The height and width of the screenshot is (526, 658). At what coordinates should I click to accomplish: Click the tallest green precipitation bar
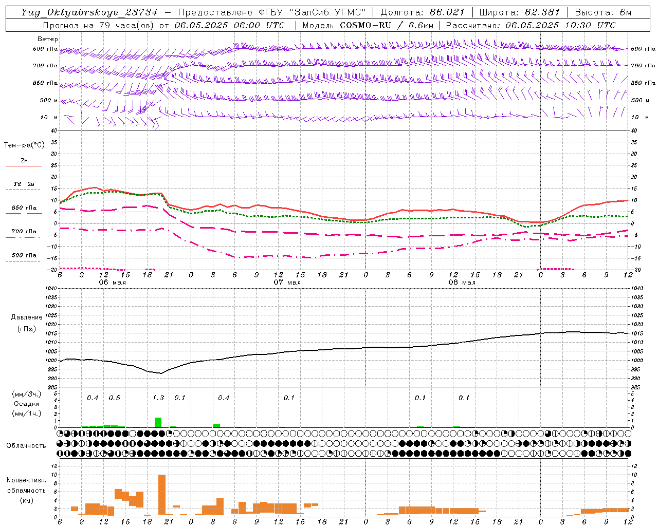[158, 423]
